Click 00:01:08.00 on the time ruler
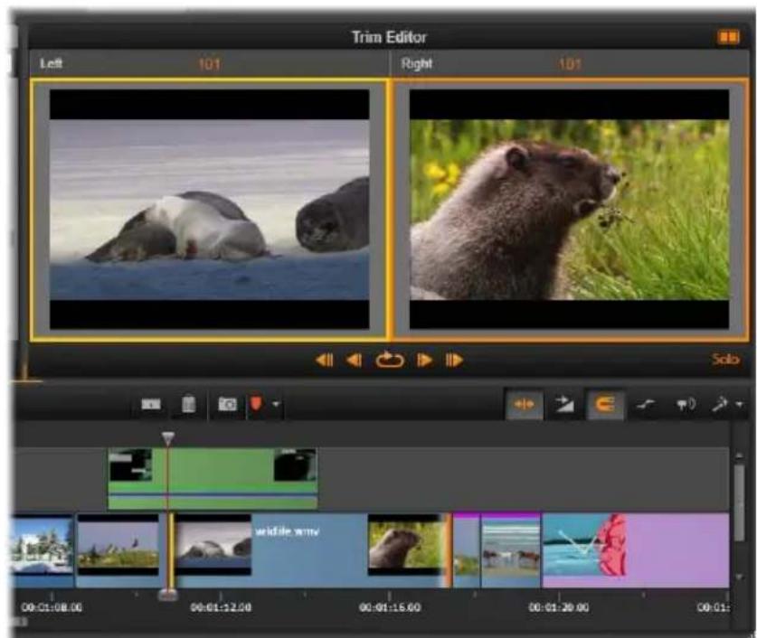Image resolution: width=757 pixels, height=638 pixels. pyautogui.click(x=52, y=607)
